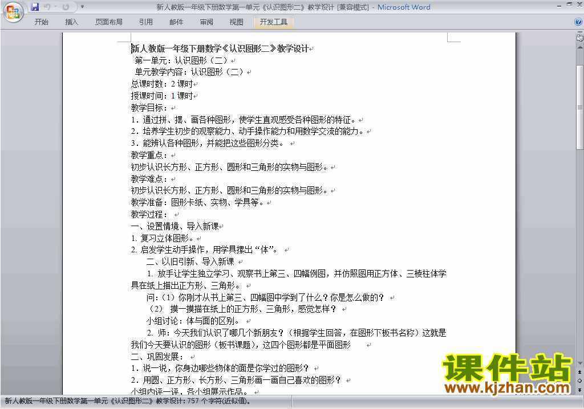Click the line 授课时间:1 课时
584x409 pixels.
click(x=161, y=96)
